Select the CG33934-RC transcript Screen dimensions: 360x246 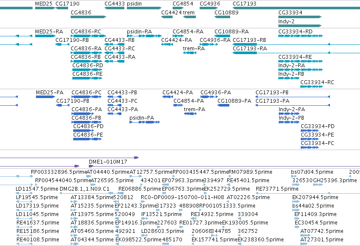317,82
